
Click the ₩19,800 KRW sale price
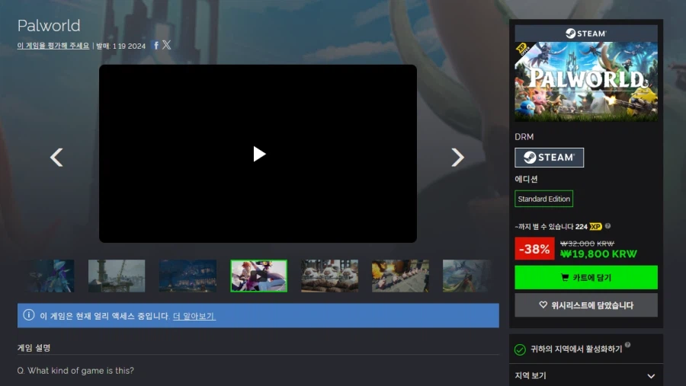[x=598, y=254]
